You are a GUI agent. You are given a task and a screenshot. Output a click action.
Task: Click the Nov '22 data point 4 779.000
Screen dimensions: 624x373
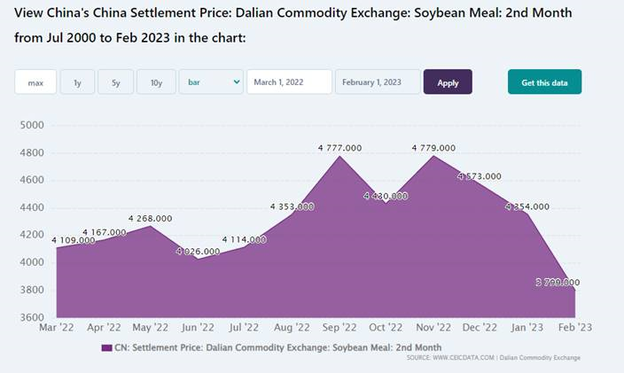click(433, 148)
